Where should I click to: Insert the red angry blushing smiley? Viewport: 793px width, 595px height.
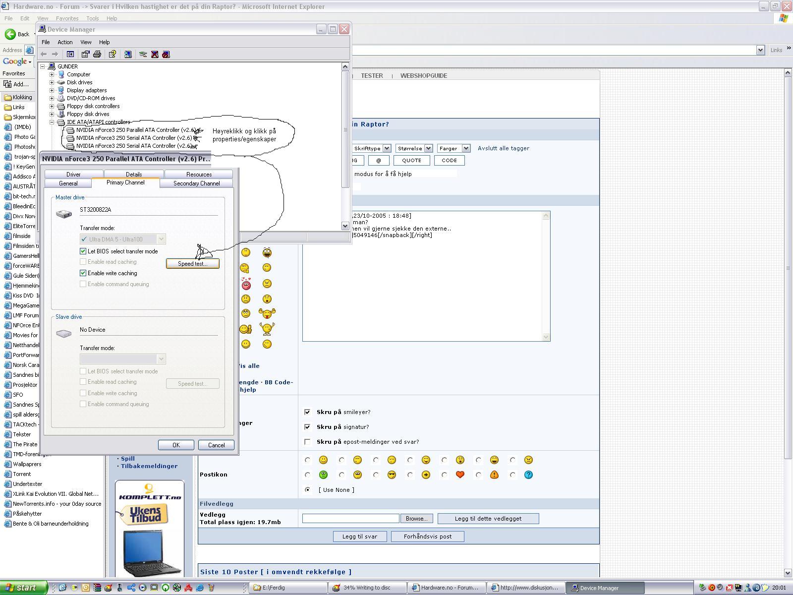click(x=246, y=284)
